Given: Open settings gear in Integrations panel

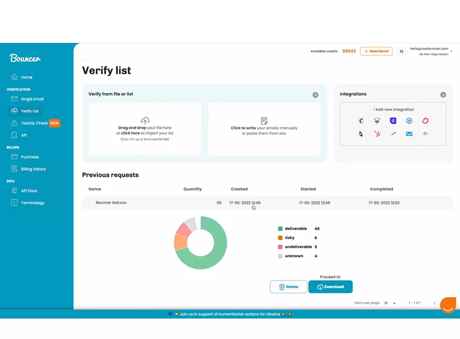Looking at the screenshot, I should click(443, 95).
